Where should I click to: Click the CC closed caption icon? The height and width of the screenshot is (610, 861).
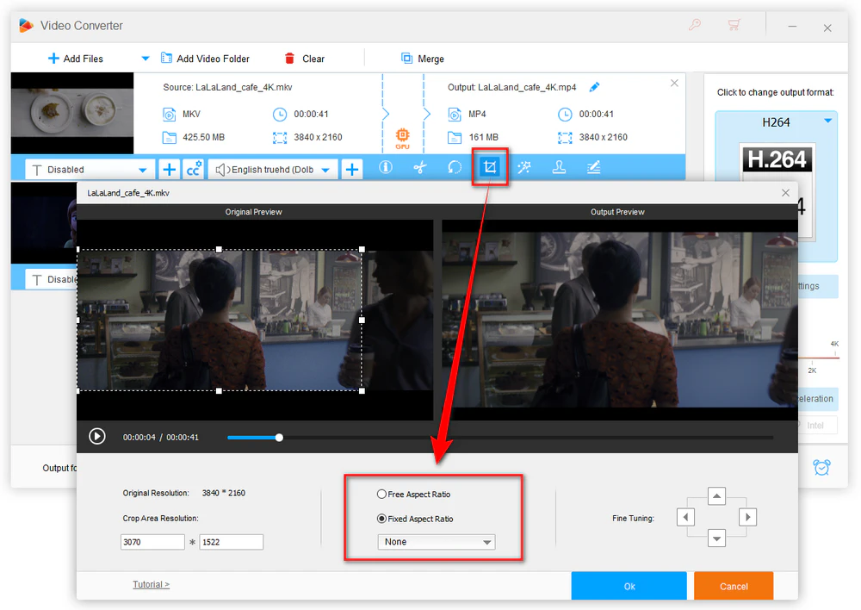194,169
